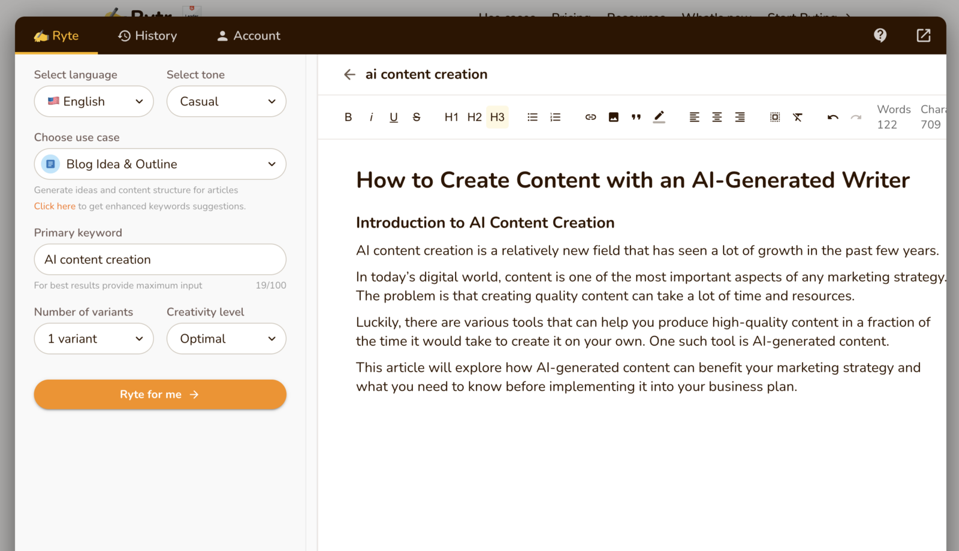
Task: Undo the last edit
Action: click(x=833, y=117)
